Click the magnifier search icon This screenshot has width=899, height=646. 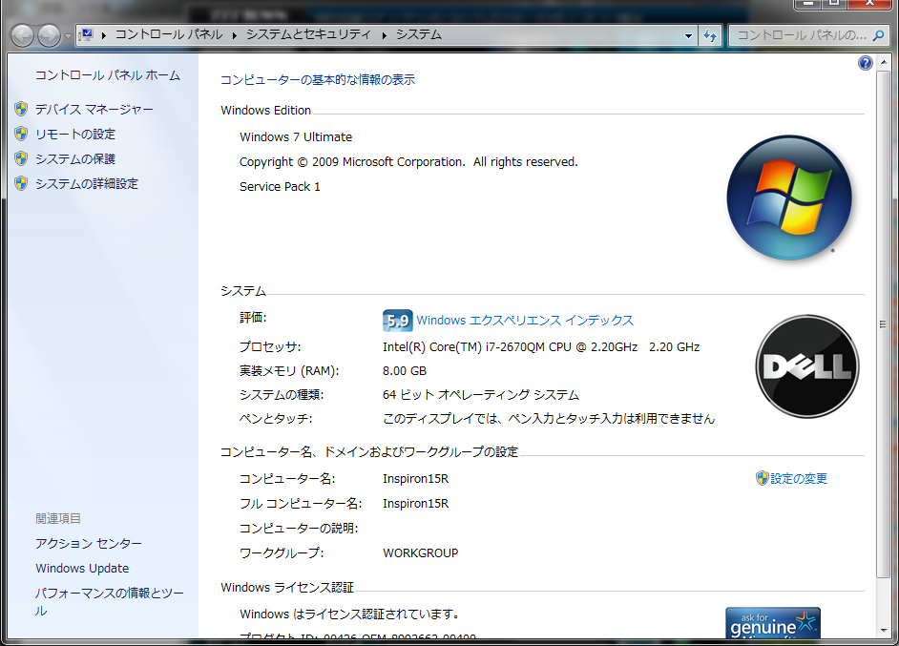point(878,35)
